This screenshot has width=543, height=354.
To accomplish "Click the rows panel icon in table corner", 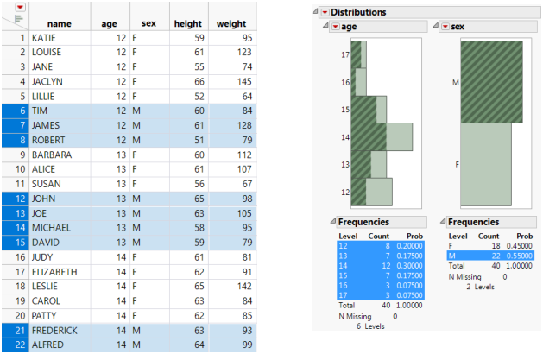I will coord(18,19).
